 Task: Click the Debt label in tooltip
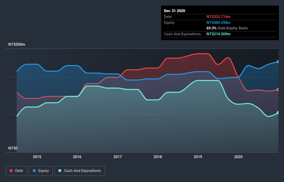[168, 17]
